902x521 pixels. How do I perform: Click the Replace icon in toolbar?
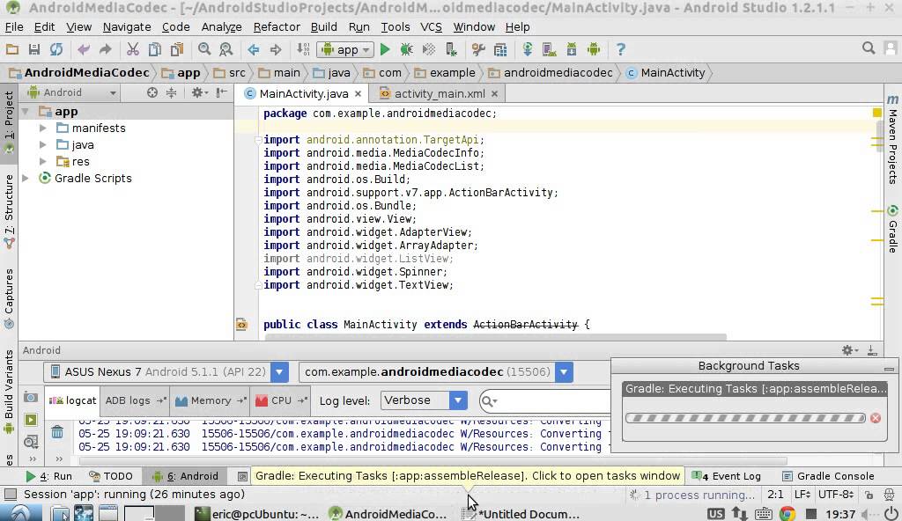[226, 49]
